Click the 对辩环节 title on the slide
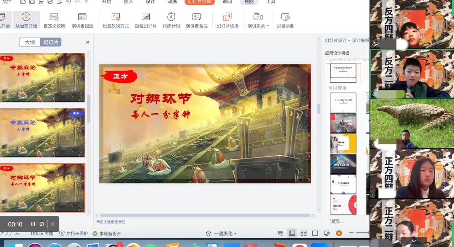This screenshot has width=454, height=247. (161, 99)
